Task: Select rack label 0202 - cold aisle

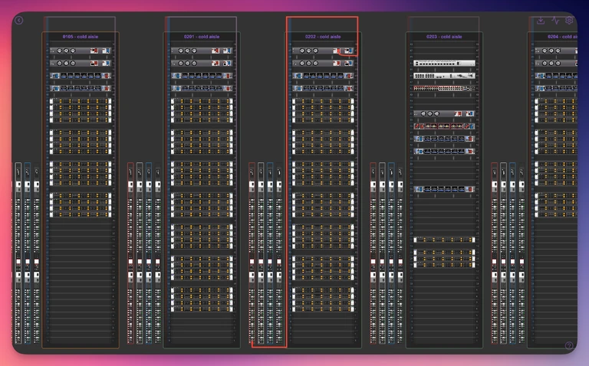Action: pyautogui.click(x=323, y=37)
